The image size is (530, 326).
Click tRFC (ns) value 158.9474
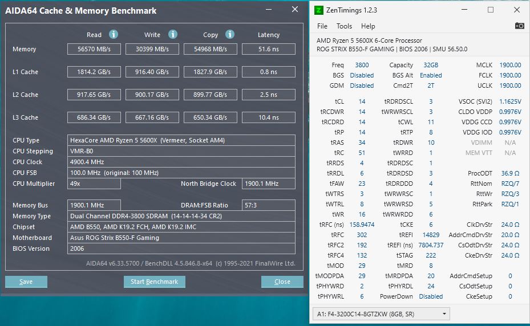(x=362, y=225)
